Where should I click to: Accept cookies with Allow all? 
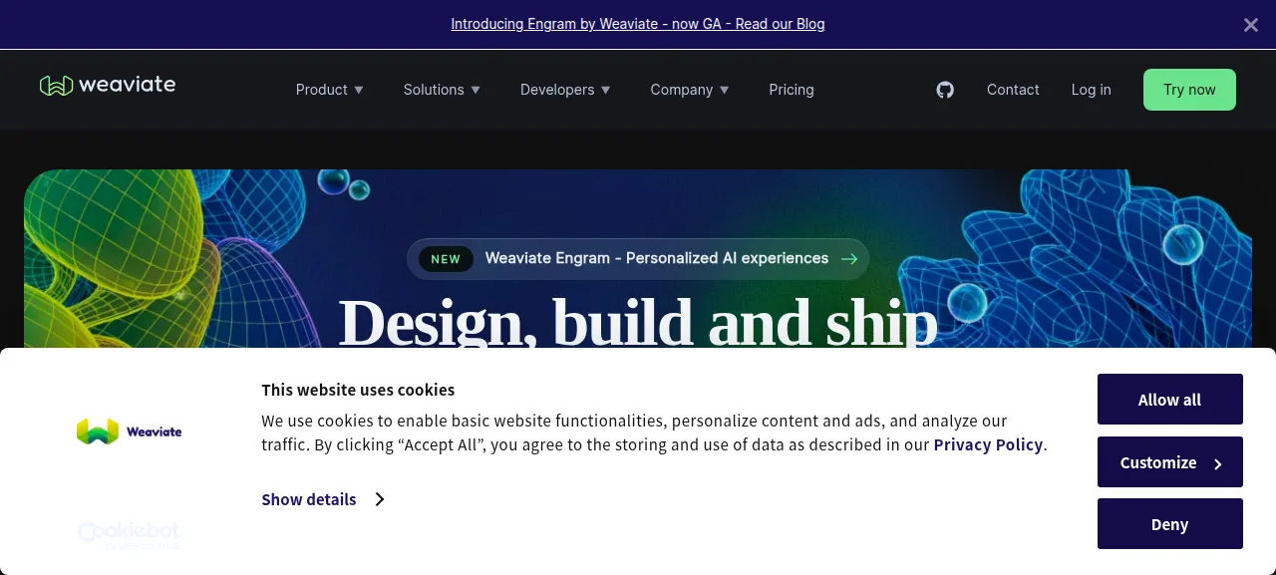point(1170,400)
